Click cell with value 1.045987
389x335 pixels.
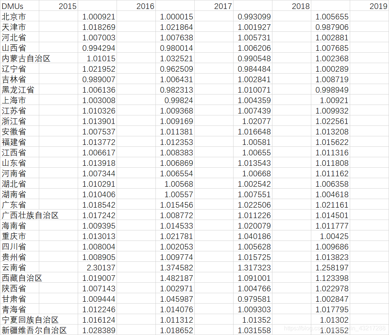175,298
